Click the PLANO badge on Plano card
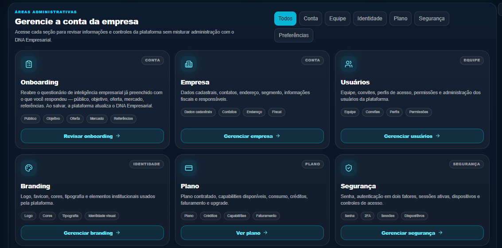 pos(312,164)
